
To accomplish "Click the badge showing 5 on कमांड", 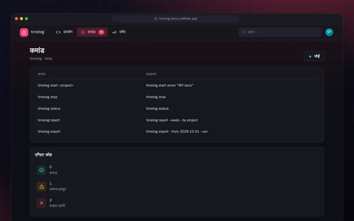I will pyautogui.click(x=101, y=32).
